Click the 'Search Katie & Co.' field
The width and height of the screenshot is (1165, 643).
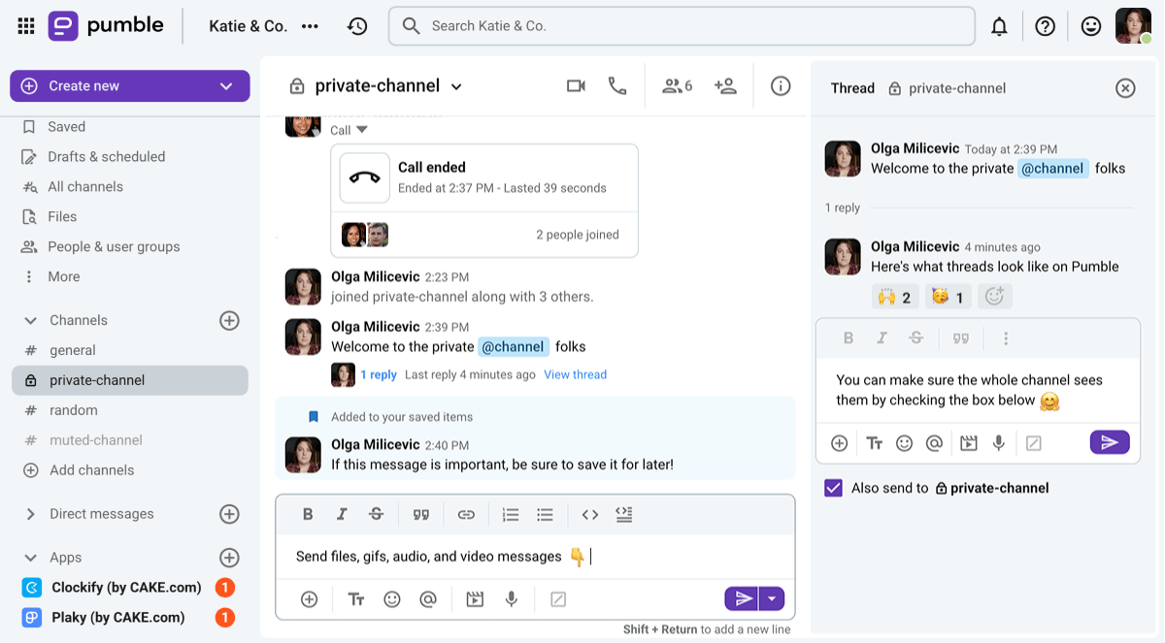680,25
